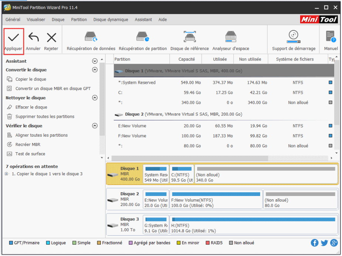Sort by Capacité column header
The height and width of the screenshot is (256, 342).
(x=186, y=59)
